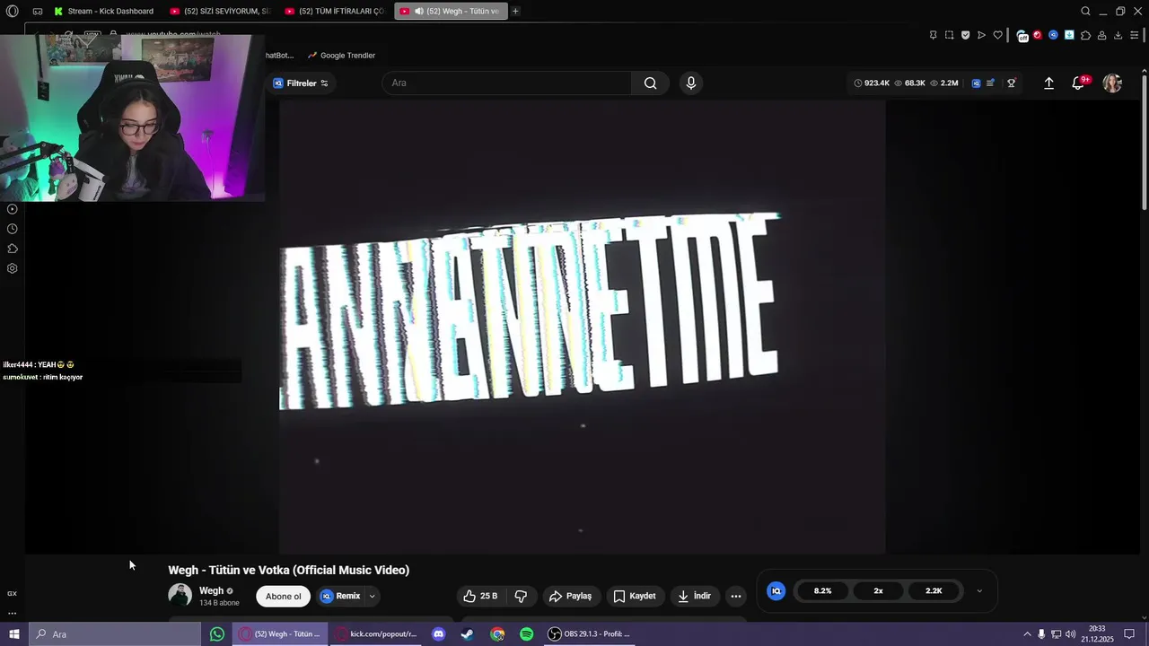
Task: Open a new browser tab with plus button
Action: [515, 11]
